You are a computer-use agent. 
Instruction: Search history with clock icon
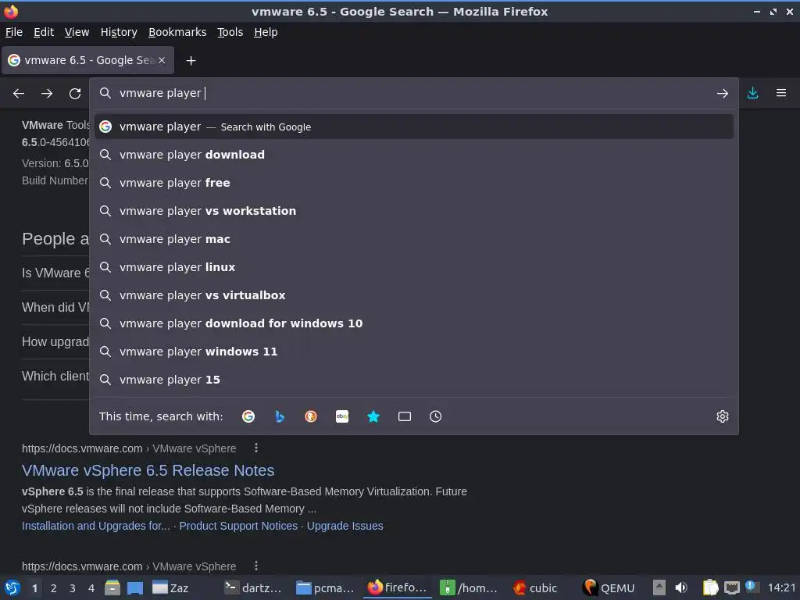tap(436, 416)
